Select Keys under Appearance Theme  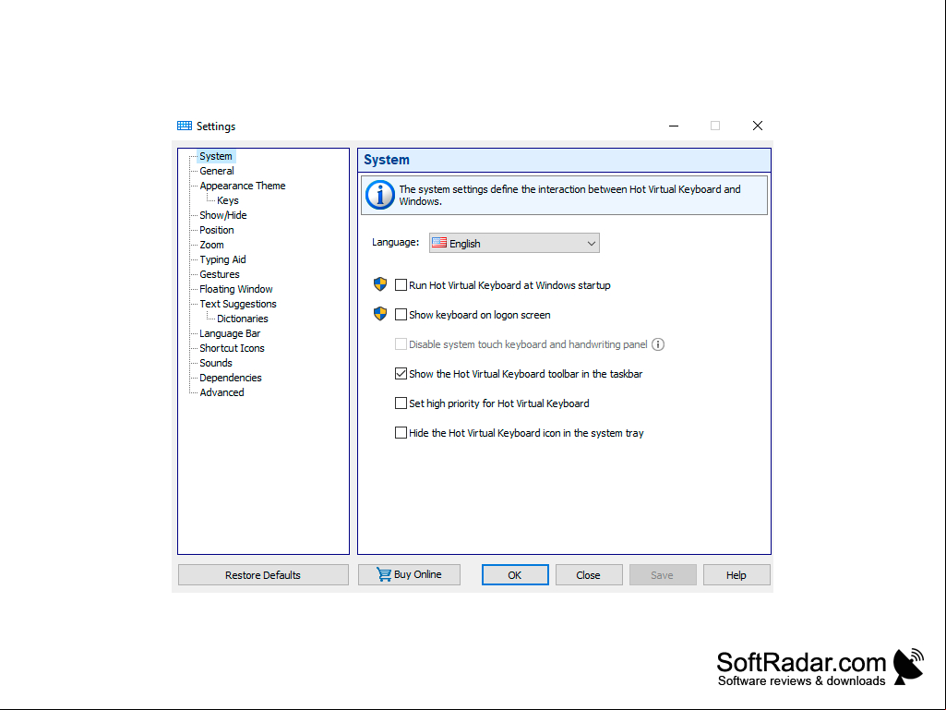click(x=227, y=200)
